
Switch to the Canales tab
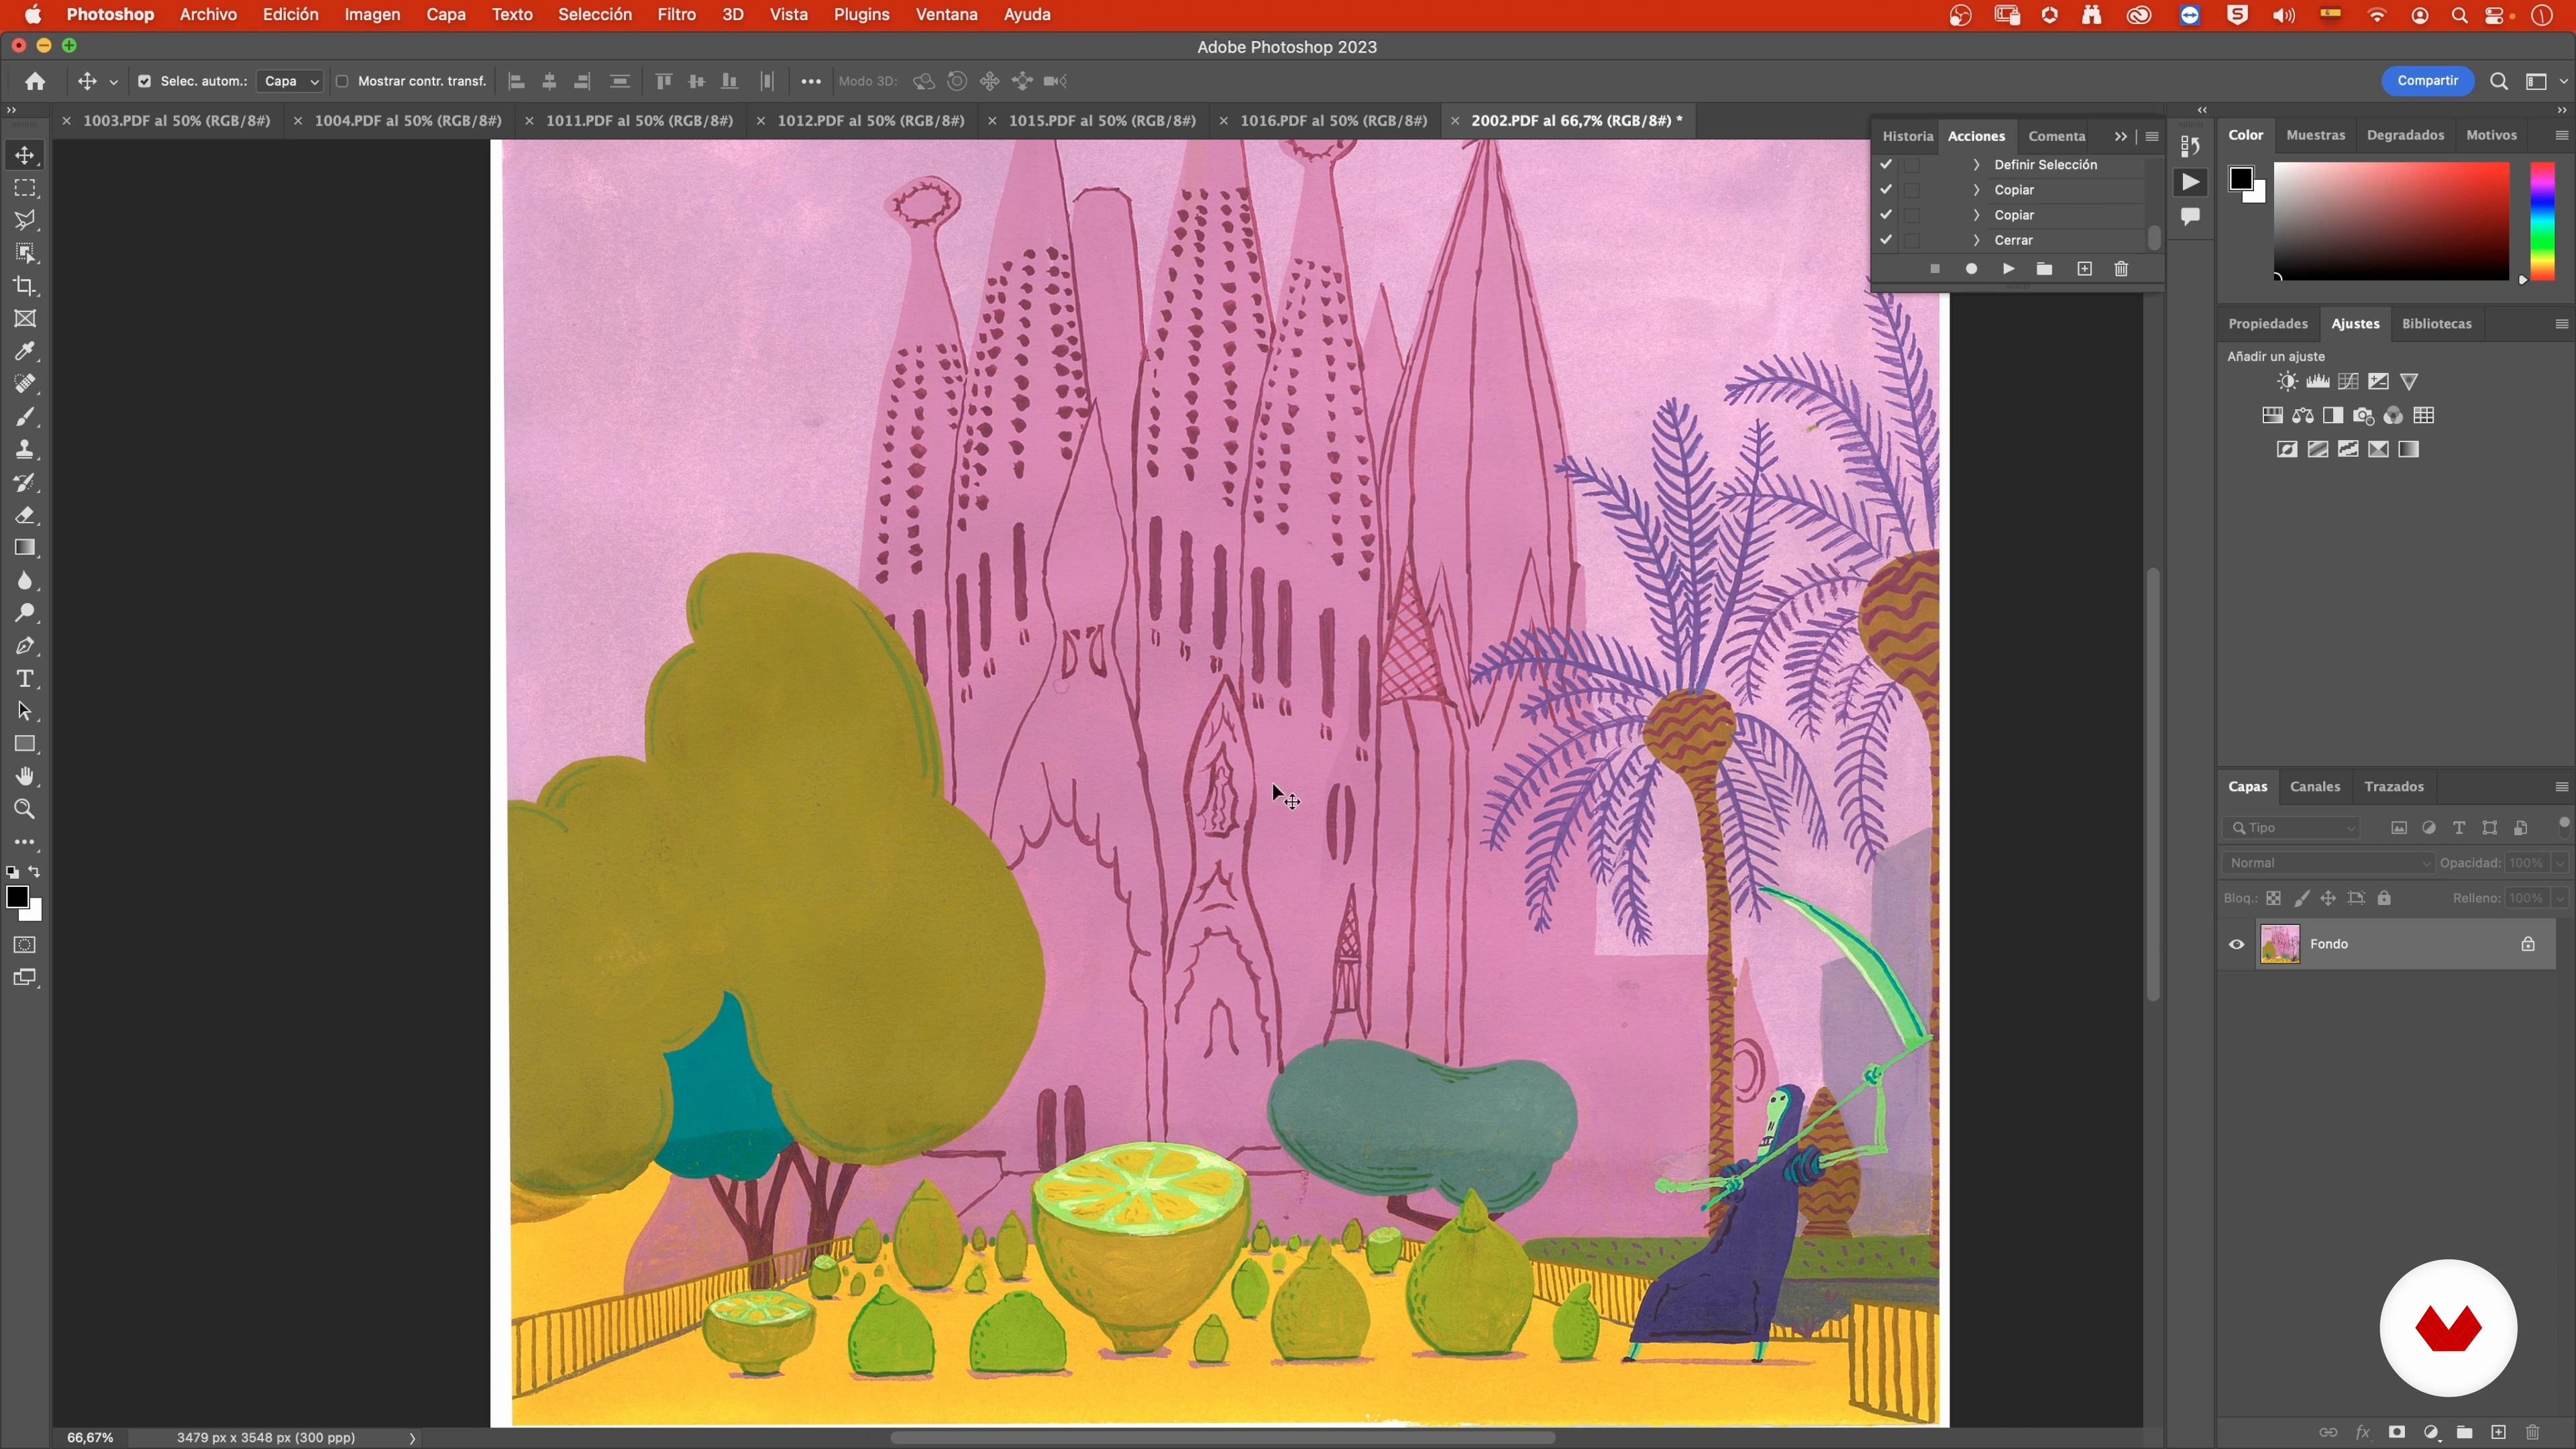pos(2314,787)
